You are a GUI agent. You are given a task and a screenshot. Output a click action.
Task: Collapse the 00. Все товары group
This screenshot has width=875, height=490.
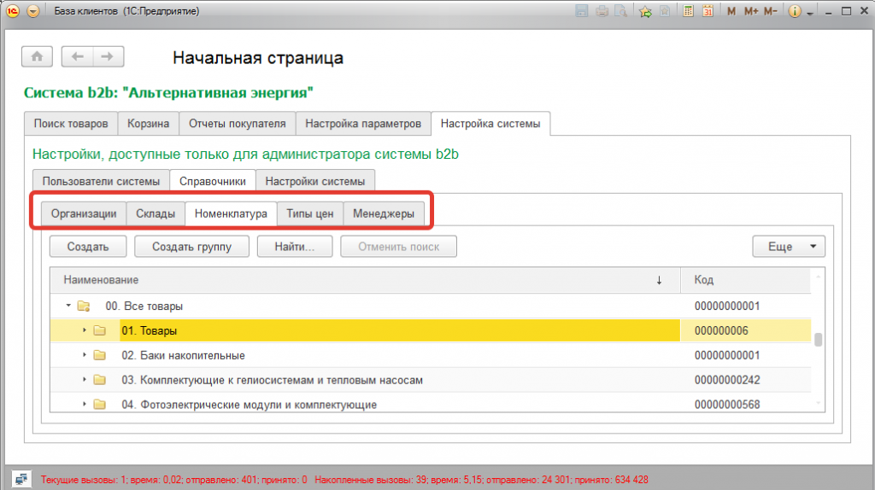pos(68,306)
